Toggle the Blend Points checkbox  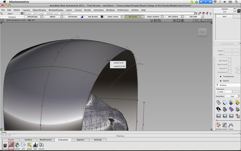(230, 64)
